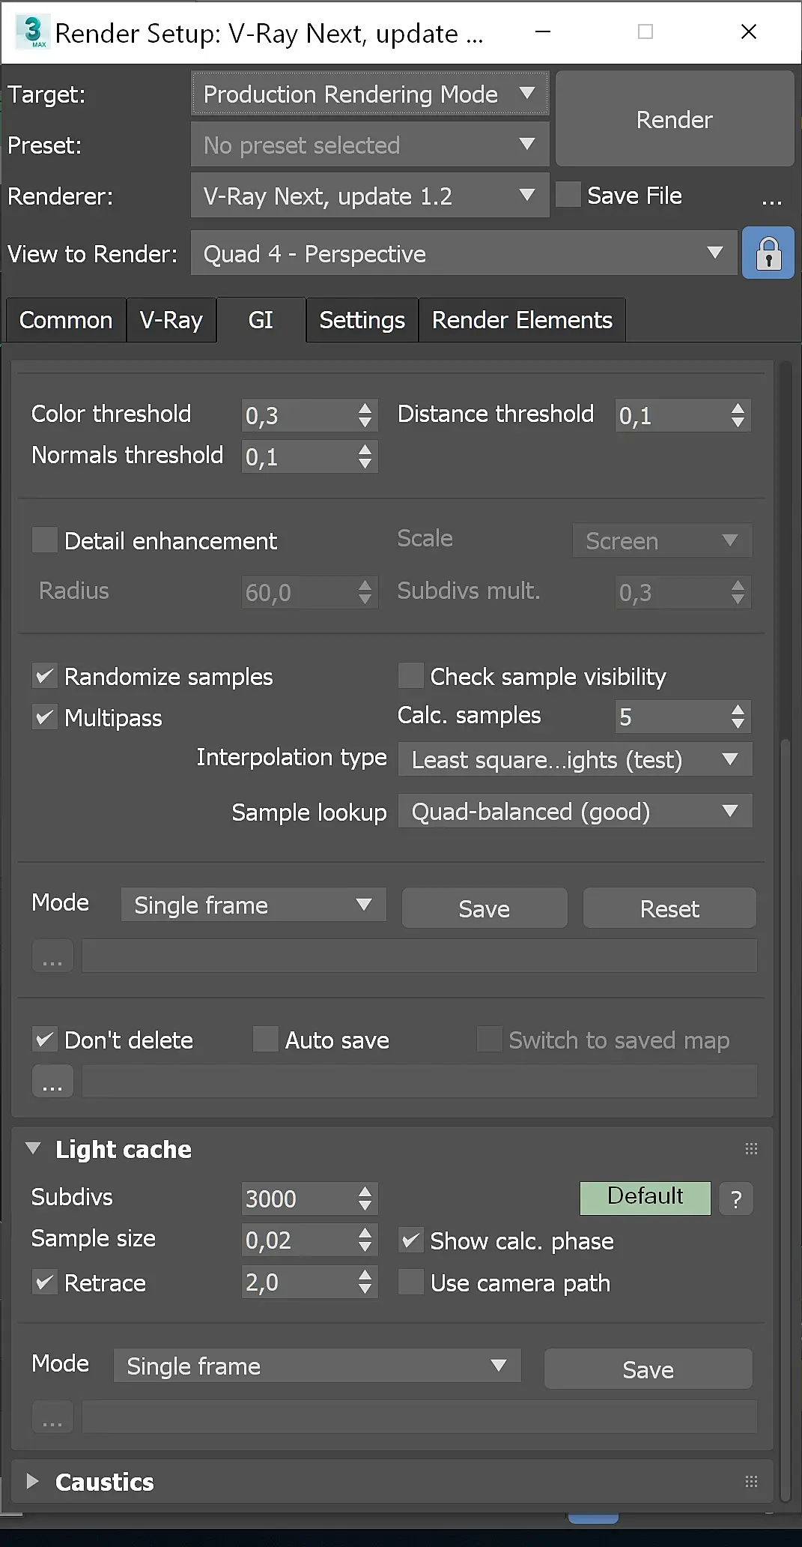
Task: Click the Light cache help question-mark button
Action: (736, 1199)
